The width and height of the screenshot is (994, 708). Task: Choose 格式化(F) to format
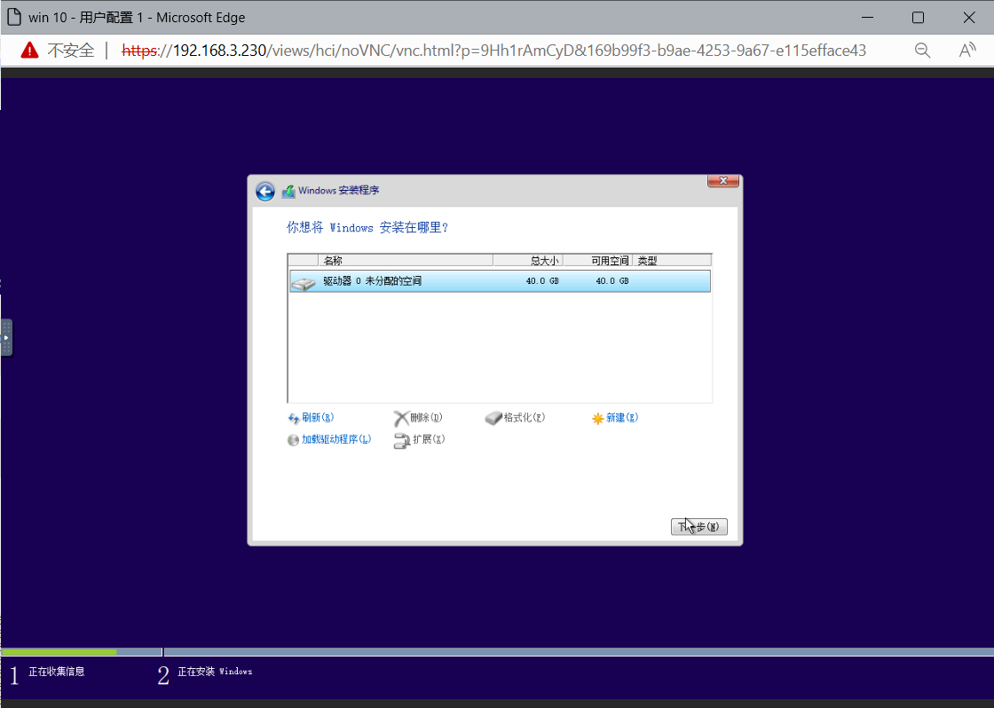pyautogui.click(x=525, y=418)
